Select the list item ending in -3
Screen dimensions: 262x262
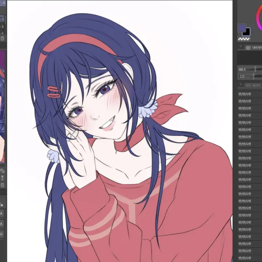tap(2, 27)
